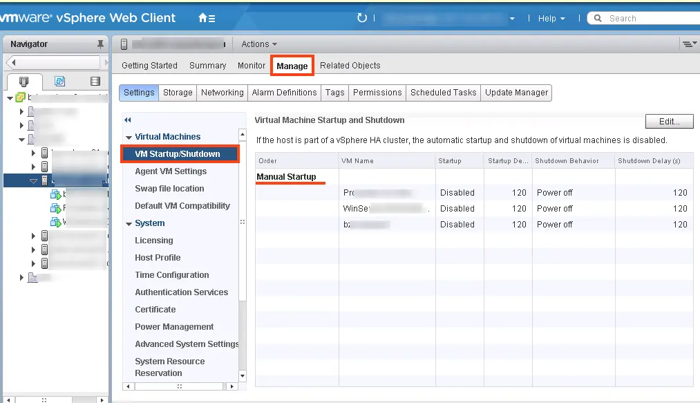The width and height of the screenshot is (700, 403).
Task: Select first VM icon under selected host
Action: pyautogui.click(x=55, y=194)
